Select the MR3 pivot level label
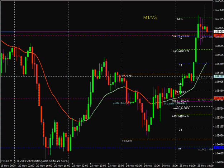 pyautogui.click(x=180, y=19)
